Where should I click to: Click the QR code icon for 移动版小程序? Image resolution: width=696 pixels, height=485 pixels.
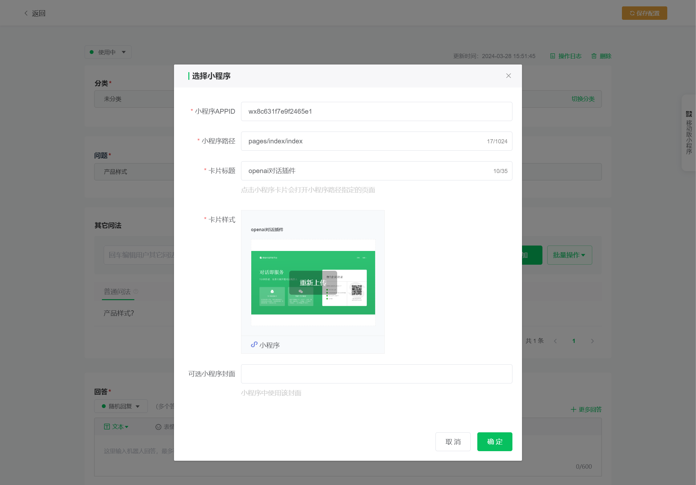(x=689, y=114)
